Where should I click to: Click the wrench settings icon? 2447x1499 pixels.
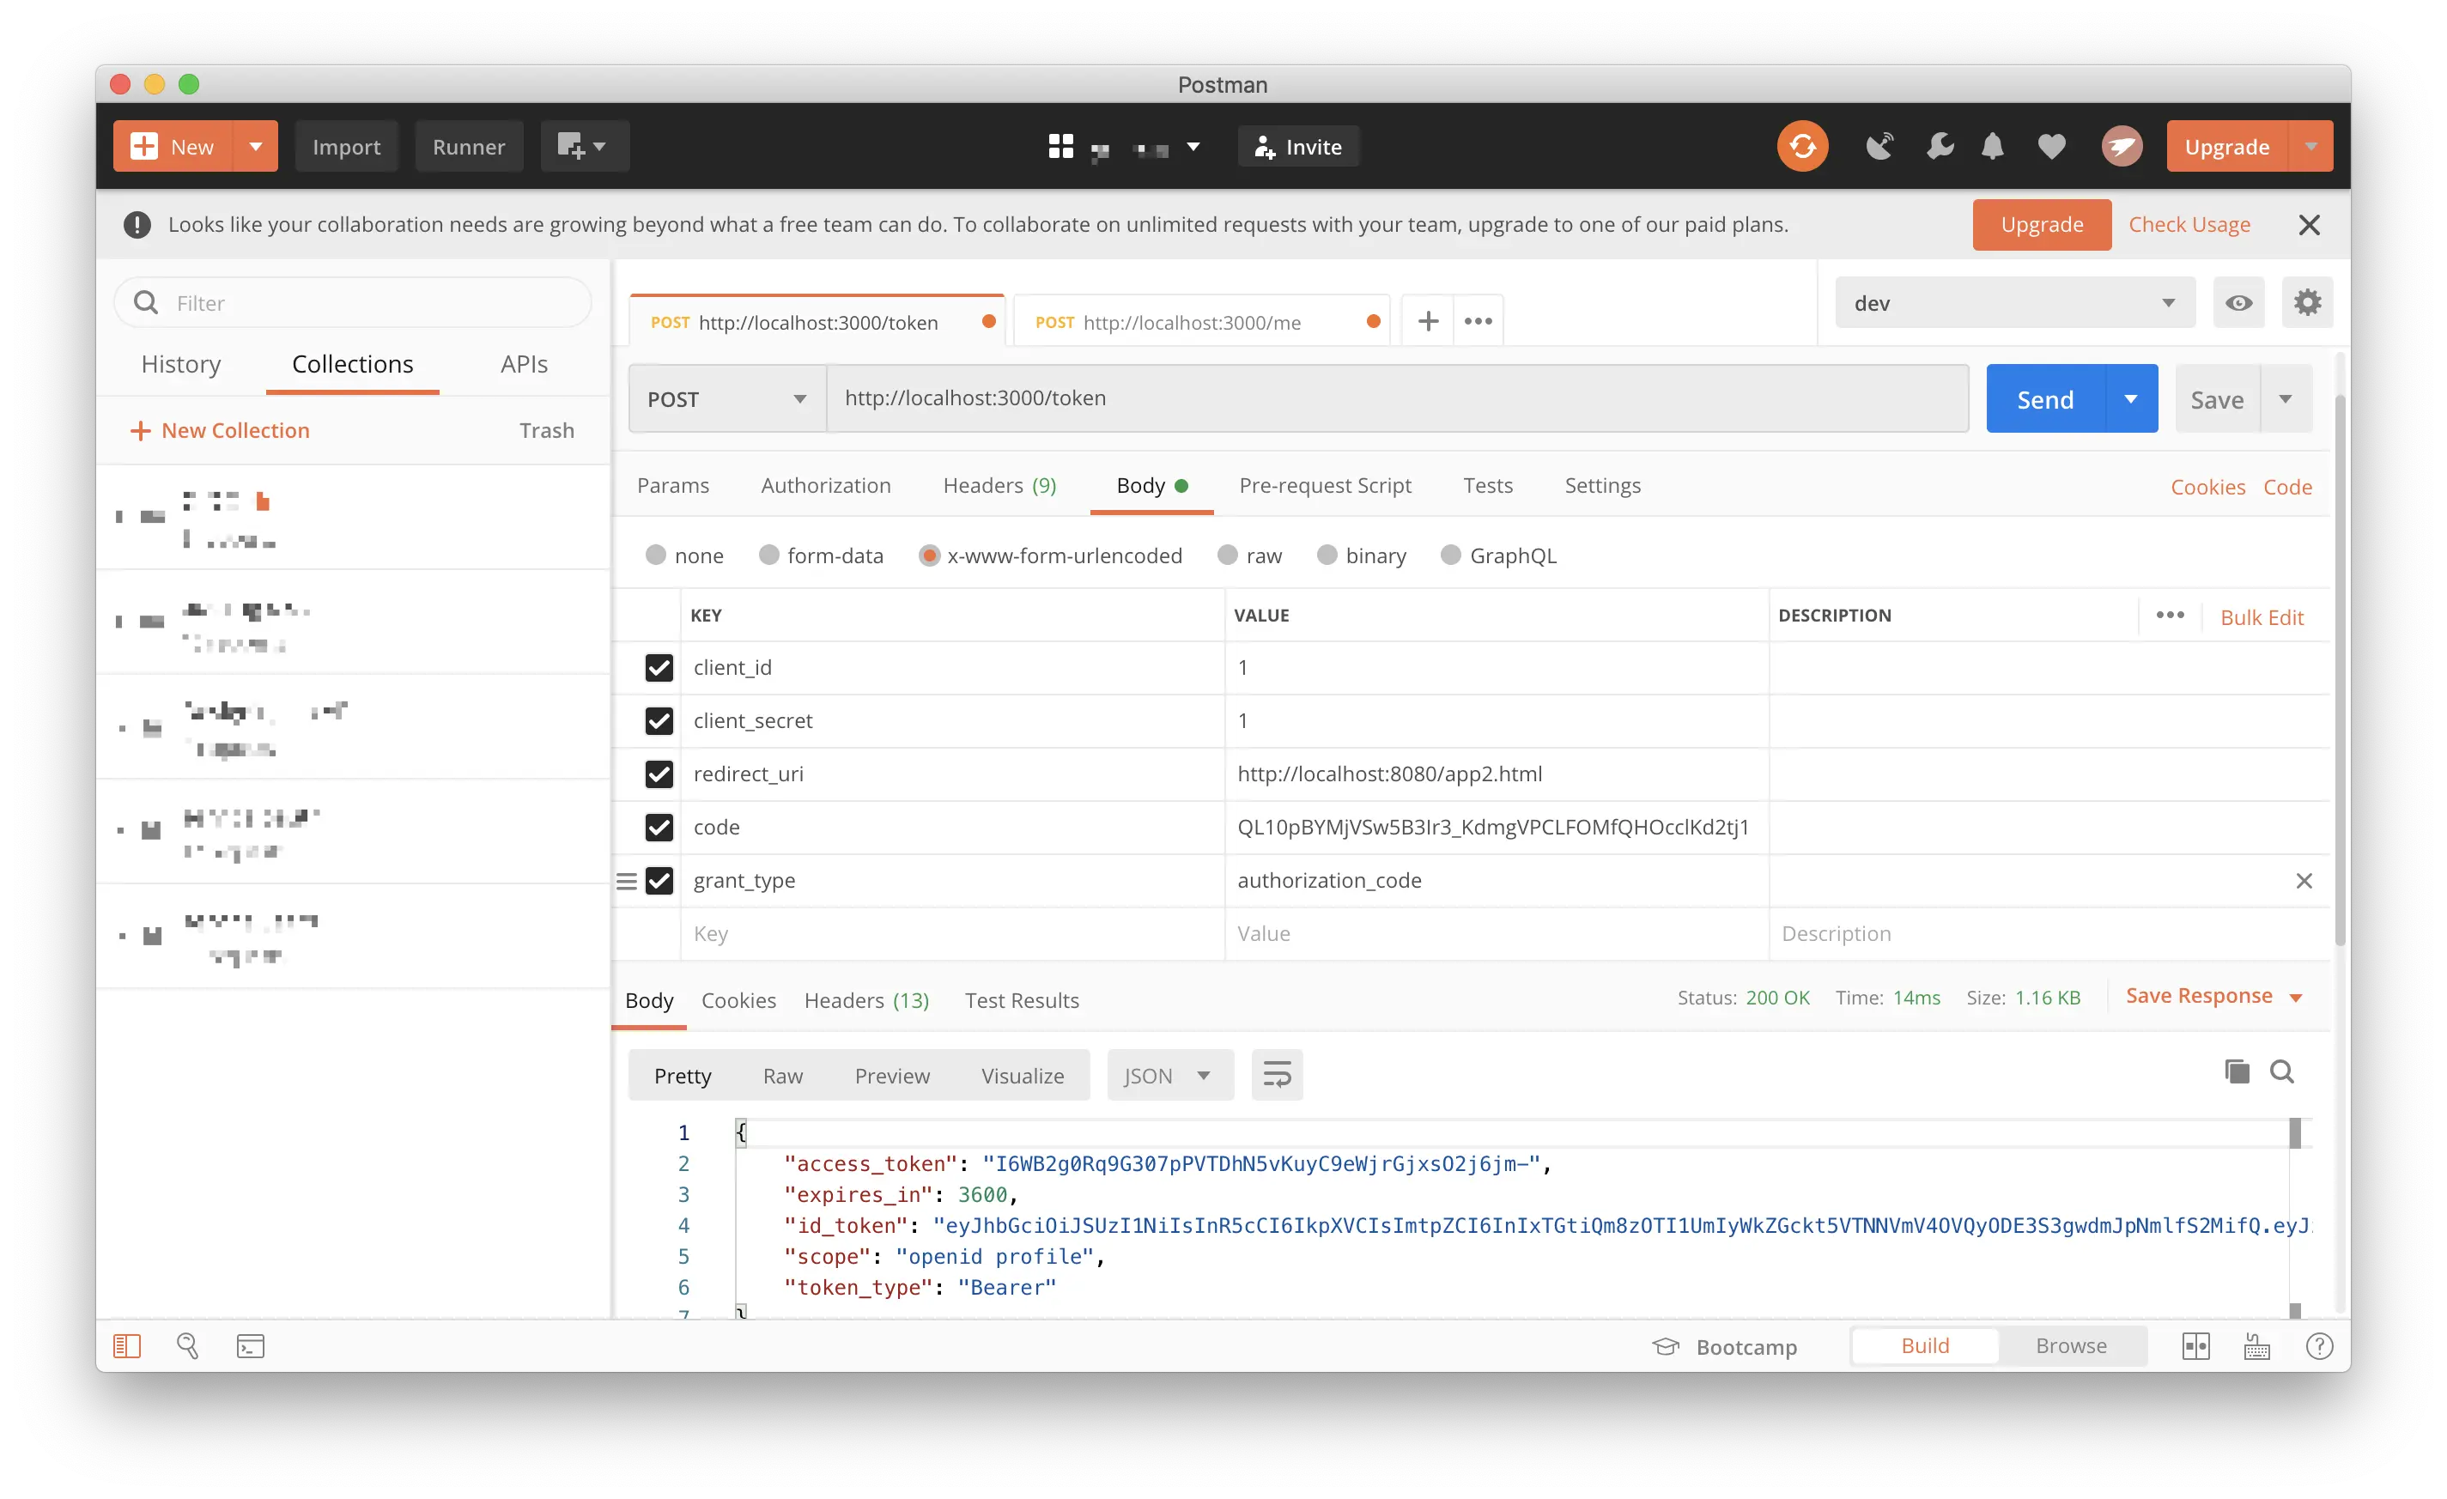coord(1939,147)
